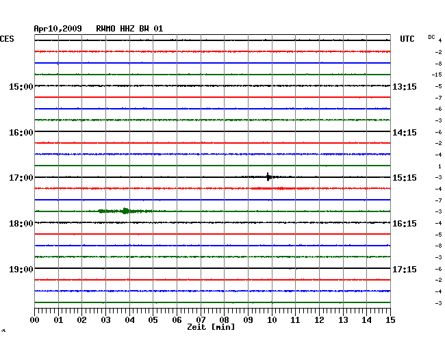This screenshot has width=445, height=338.
Task: Click minute tick label 01
Action: pyautogui.click(x=58, y=320)
